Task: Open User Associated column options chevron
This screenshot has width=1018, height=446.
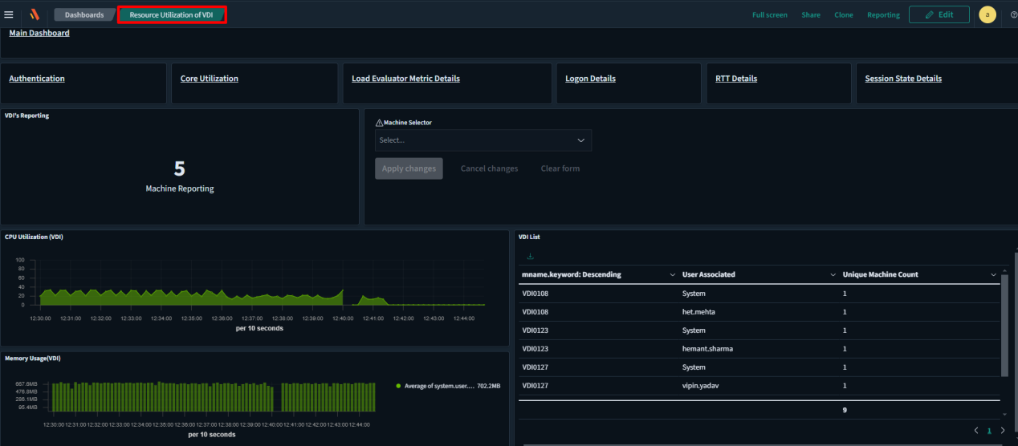Action: tap(833, 275)
